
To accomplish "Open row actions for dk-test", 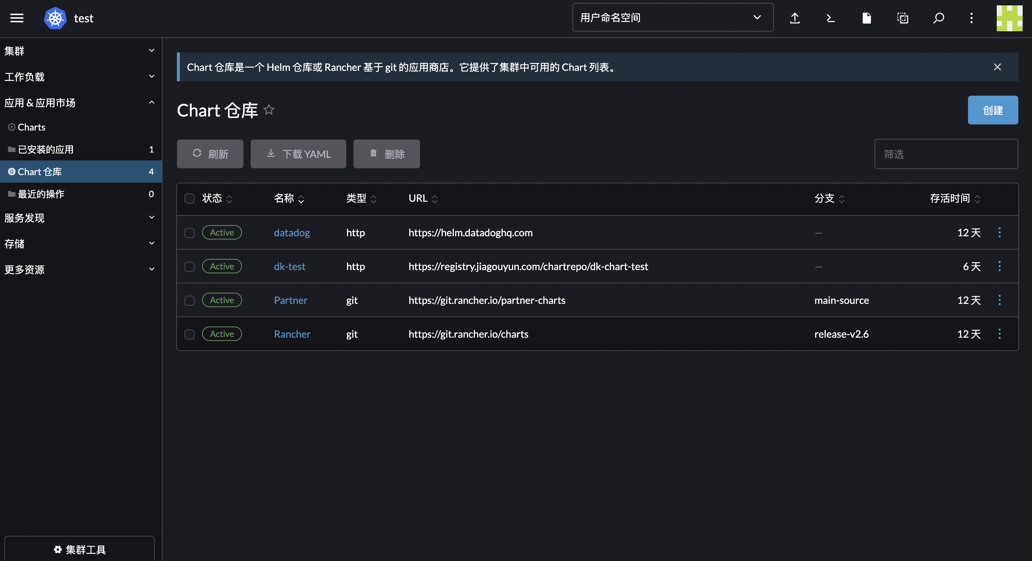I will coord(1000,266).
